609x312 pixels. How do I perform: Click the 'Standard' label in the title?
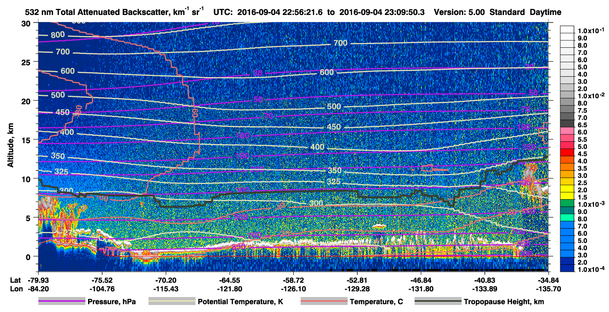tap(508, 12)
